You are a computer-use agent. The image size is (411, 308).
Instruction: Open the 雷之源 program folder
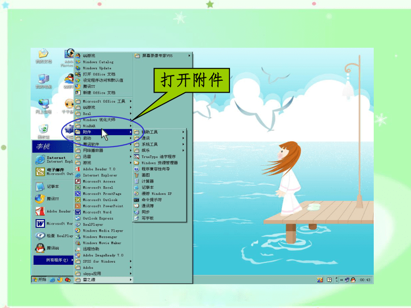104,280
